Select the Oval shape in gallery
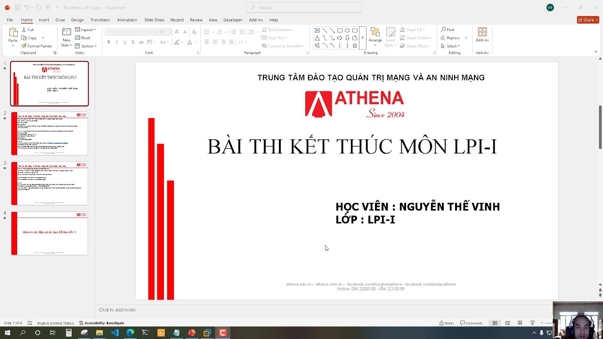This screenshot has width=603, height=339. click(x=347, y=30)
